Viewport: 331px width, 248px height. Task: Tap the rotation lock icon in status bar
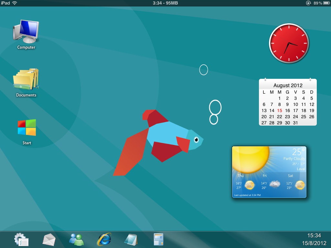(x=308, y=3)
